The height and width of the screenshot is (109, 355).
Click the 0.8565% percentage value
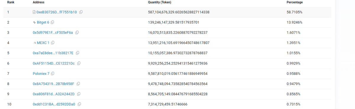[x=293, y=94]
